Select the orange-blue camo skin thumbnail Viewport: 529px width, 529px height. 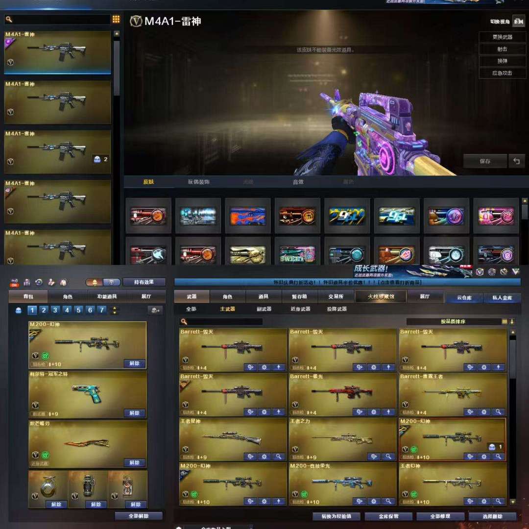tap(248, 216)
